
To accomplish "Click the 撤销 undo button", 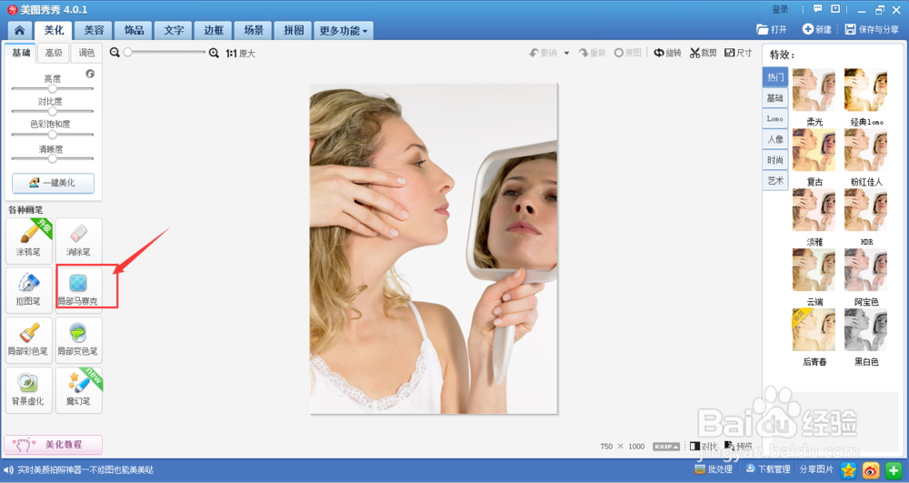I will tap(544, 53).
